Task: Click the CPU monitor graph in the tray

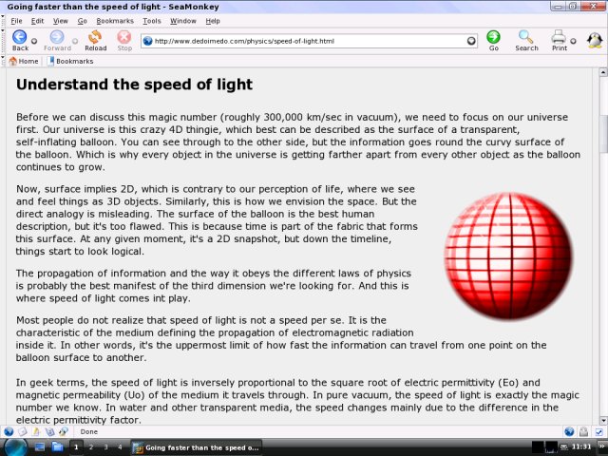Action: coord(551,447)
